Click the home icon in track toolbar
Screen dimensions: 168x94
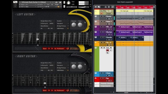pyautogui.click(x=106, y=7)
